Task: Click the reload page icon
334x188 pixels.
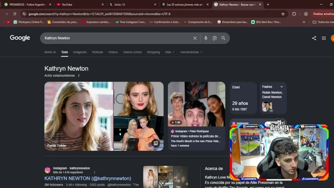Action: [15, 14]
